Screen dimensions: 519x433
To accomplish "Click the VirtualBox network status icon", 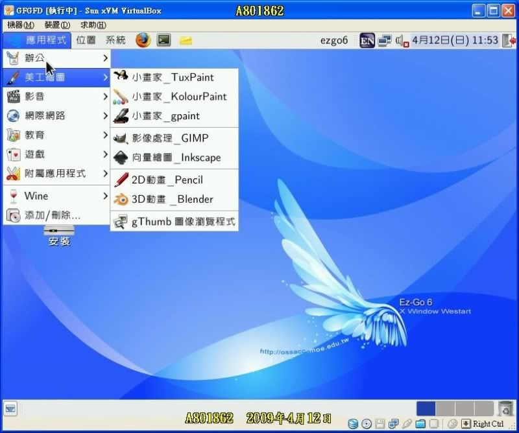I will 394,424.
